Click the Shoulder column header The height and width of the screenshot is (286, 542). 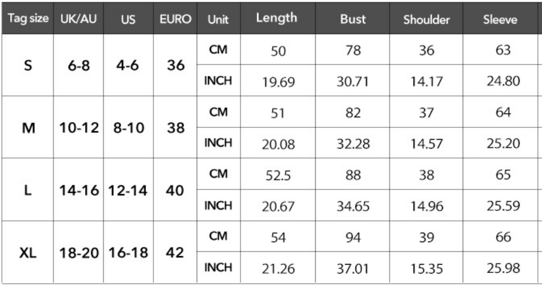426,19
